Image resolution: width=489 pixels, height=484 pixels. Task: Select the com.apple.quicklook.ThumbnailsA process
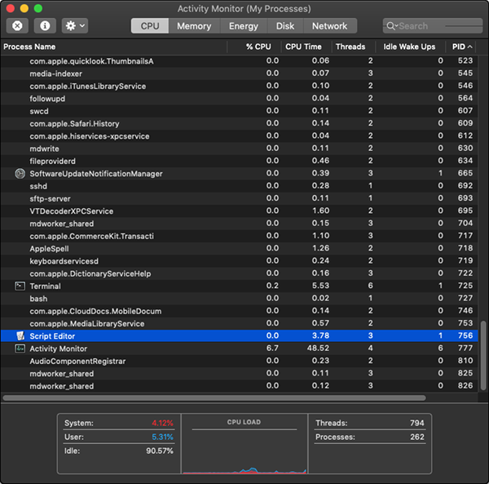[x=239, y=61]
